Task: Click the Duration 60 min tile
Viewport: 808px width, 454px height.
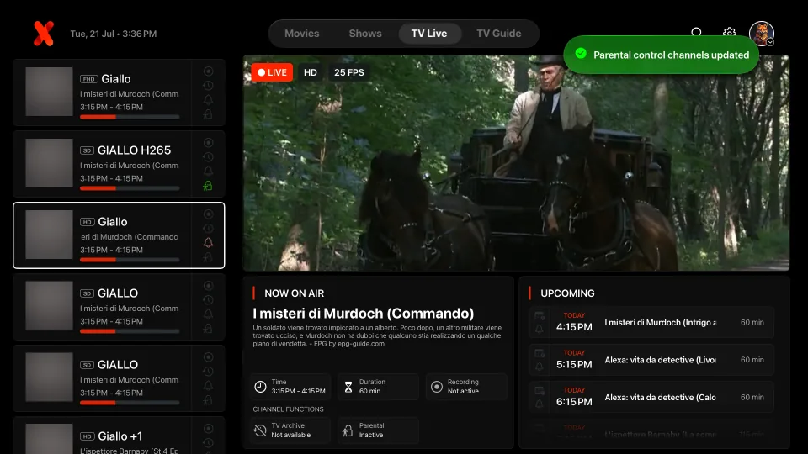Action: pyautogui.click(x=378, y=387)
